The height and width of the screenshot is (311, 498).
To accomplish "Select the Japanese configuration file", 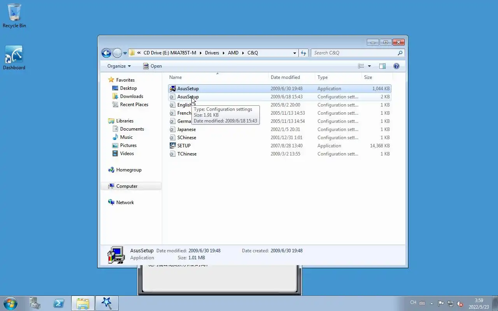I will point(279,129).
